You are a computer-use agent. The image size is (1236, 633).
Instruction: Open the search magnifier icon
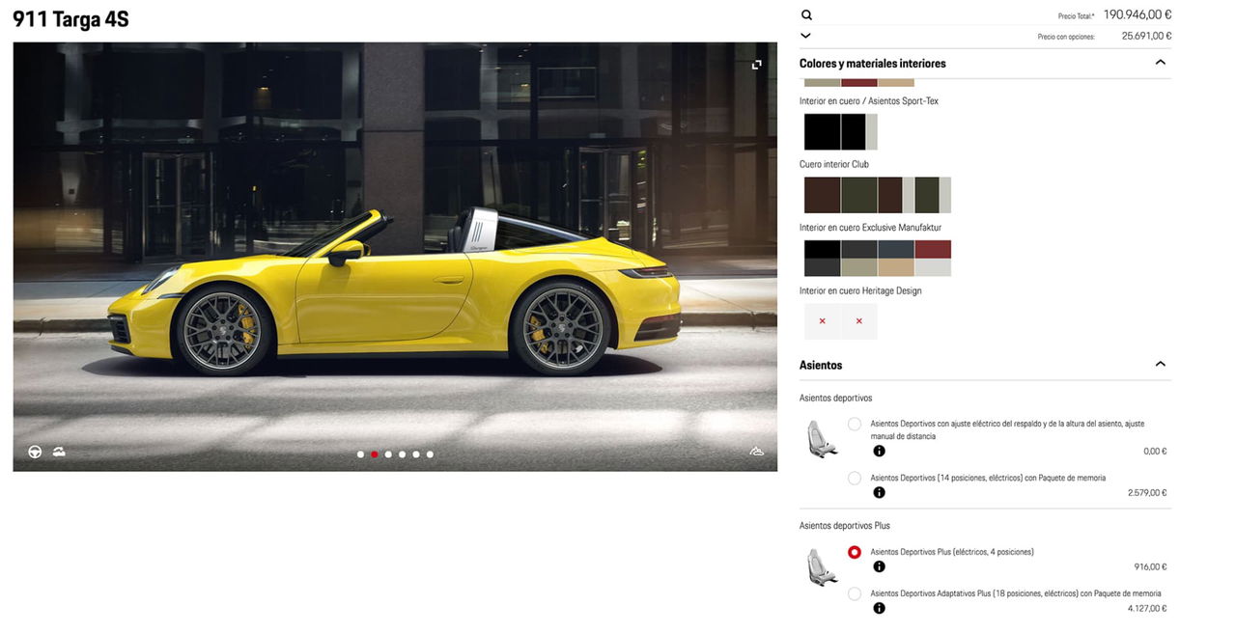click(x=806, y=14)
